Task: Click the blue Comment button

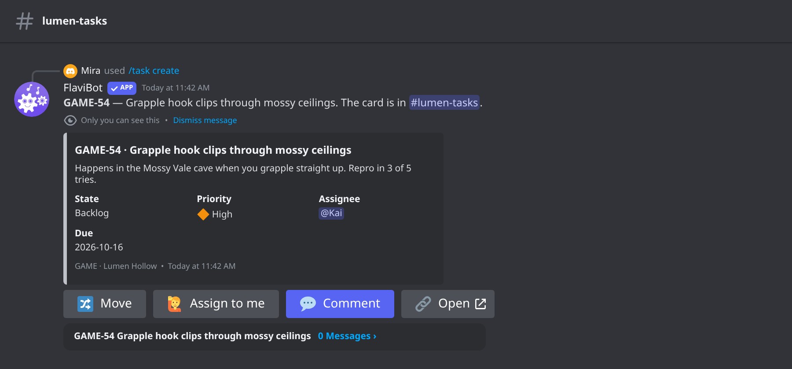Action: tap(340, 304)
